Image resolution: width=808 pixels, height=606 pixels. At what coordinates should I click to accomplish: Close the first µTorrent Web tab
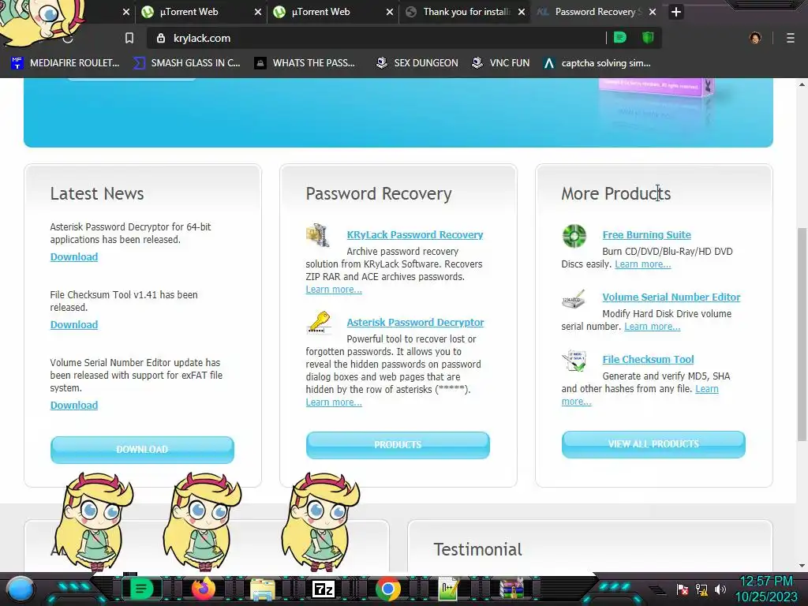pos(258,12)
